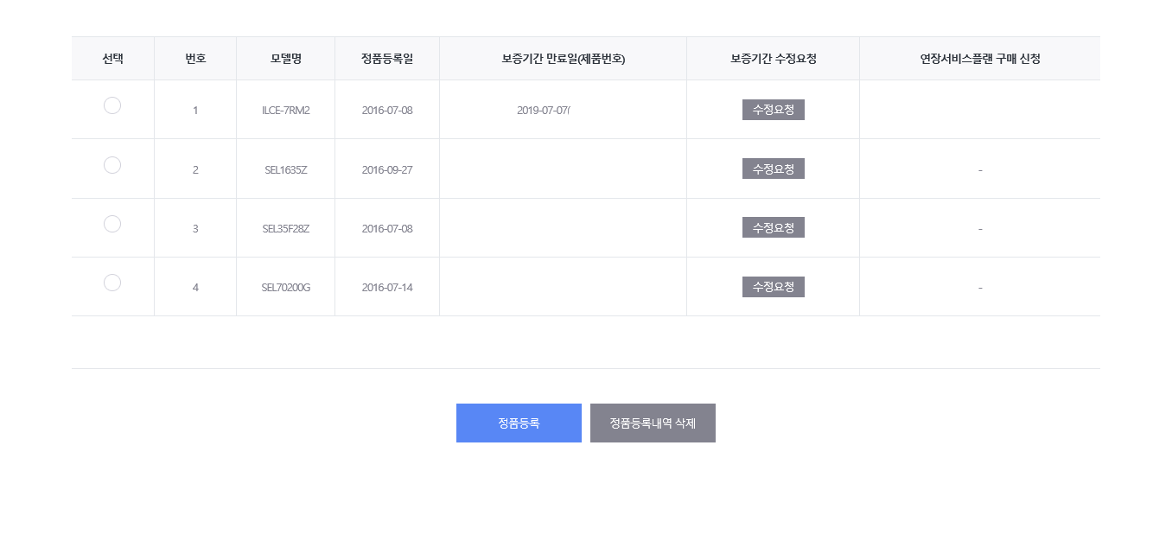Click 수정요청 button for ILCE-7RM2
Screen dimensions: 1153x560
click(773, 110)
